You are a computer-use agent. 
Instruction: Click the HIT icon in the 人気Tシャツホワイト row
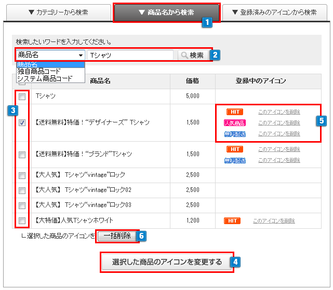point(232,221)
